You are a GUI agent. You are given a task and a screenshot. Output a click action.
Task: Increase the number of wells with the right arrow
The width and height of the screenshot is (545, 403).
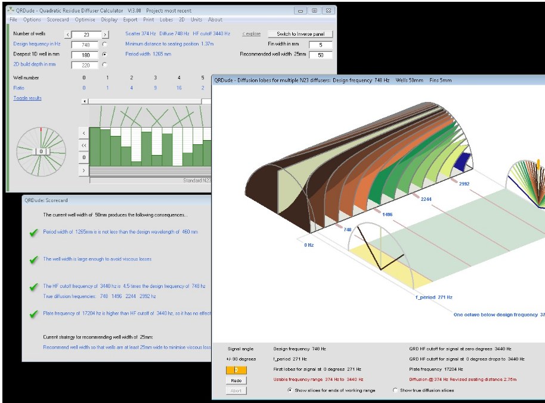tap(105, 35)
